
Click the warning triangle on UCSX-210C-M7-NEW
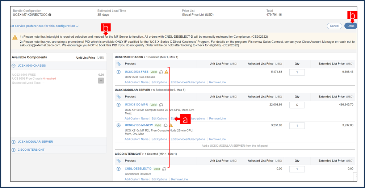click(171, 125)
